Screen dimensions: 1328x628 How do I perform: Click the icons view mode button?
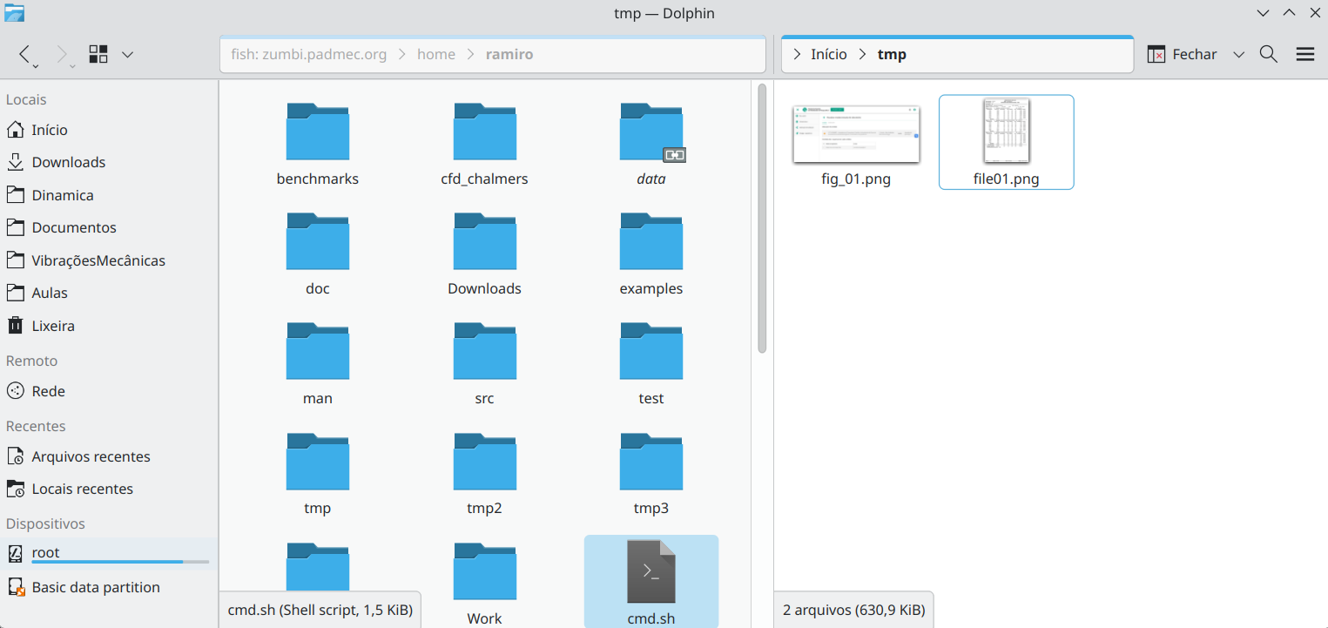pos(98,54)
